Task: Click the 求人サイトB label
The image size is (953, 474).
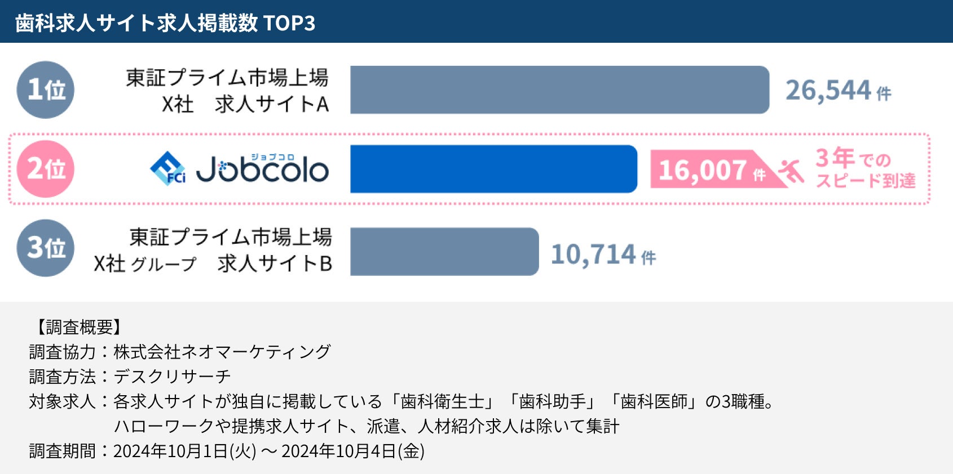Action: 275,263
